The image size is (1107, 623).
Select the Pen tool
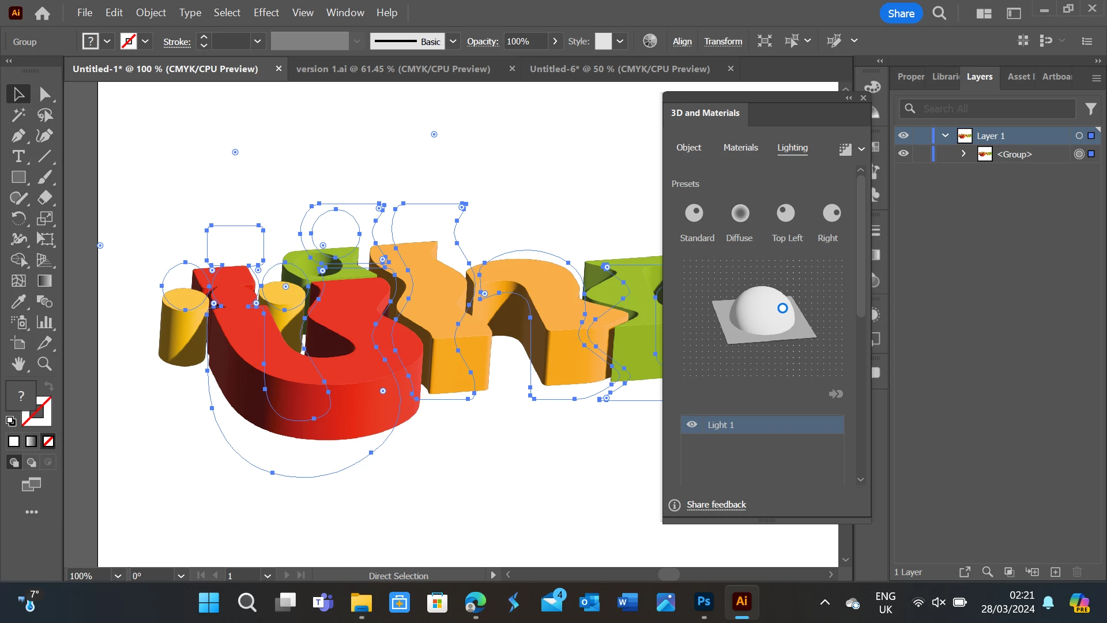[x=18, y=136]
